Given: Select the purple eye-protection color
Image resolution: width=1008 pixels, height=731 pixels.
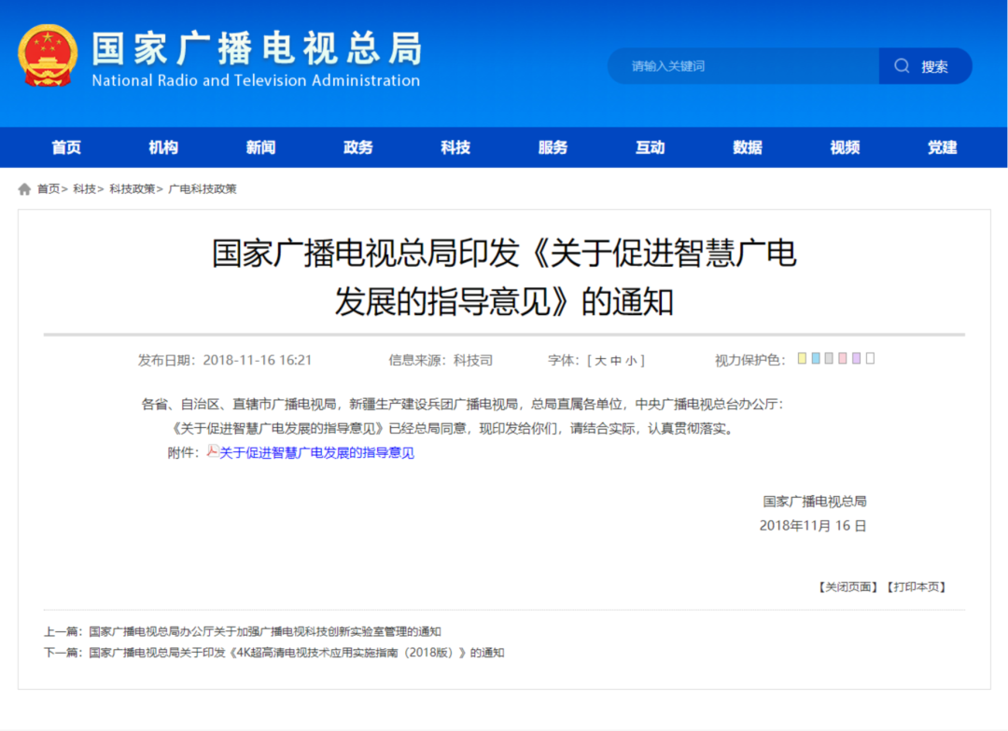Looking at the screenshot, I should pos(856,359).
